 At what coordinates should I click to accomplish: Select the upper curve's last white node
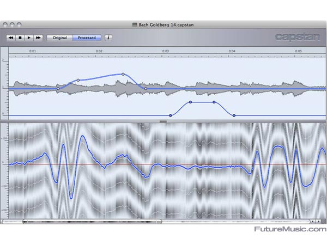(146, 89)
